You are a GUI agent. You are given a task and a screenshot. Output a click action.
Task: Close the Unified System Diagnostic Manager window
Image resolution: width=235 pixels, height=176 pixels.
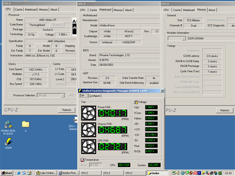tap(162, 91)
